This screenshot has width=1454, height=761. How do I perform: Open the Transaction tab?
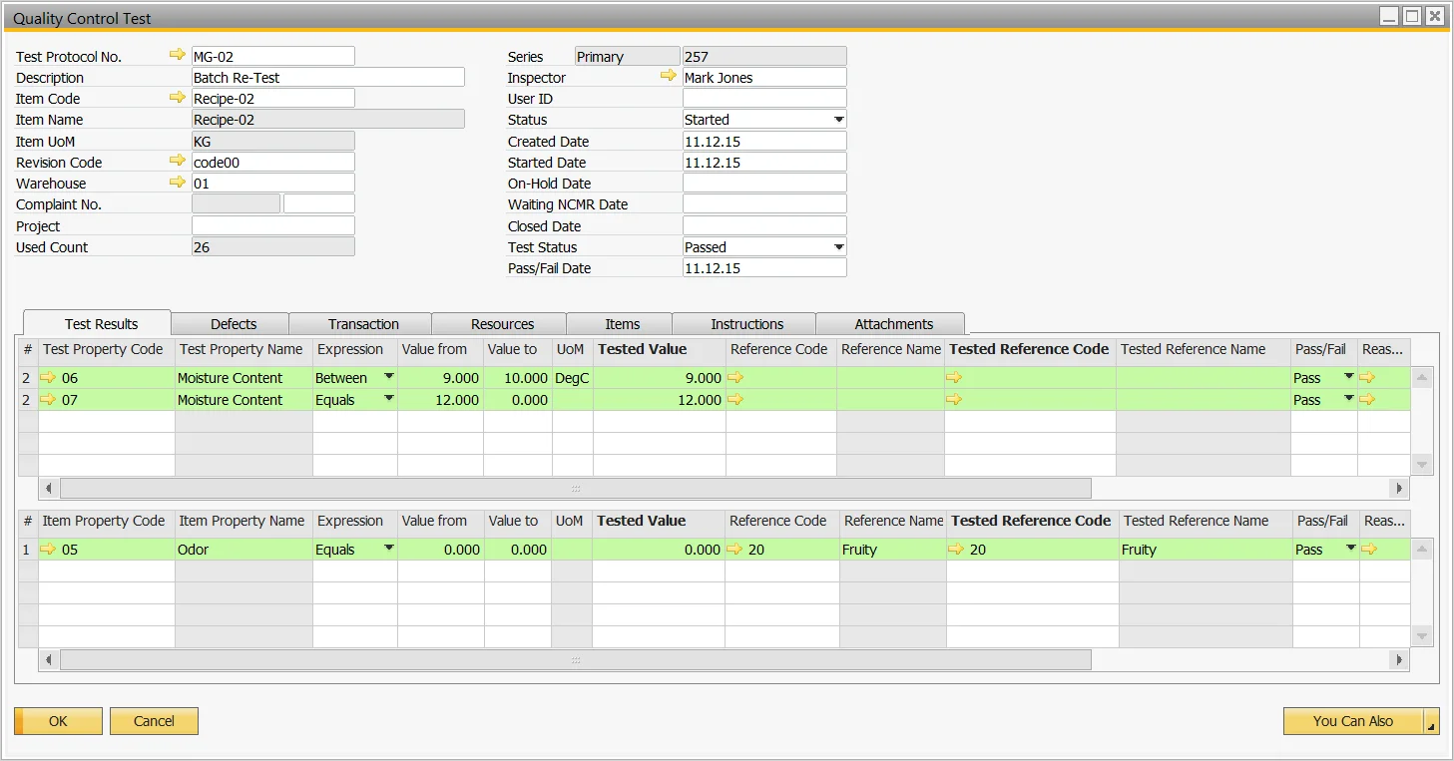pyautogui.click(x=363, y=324)
